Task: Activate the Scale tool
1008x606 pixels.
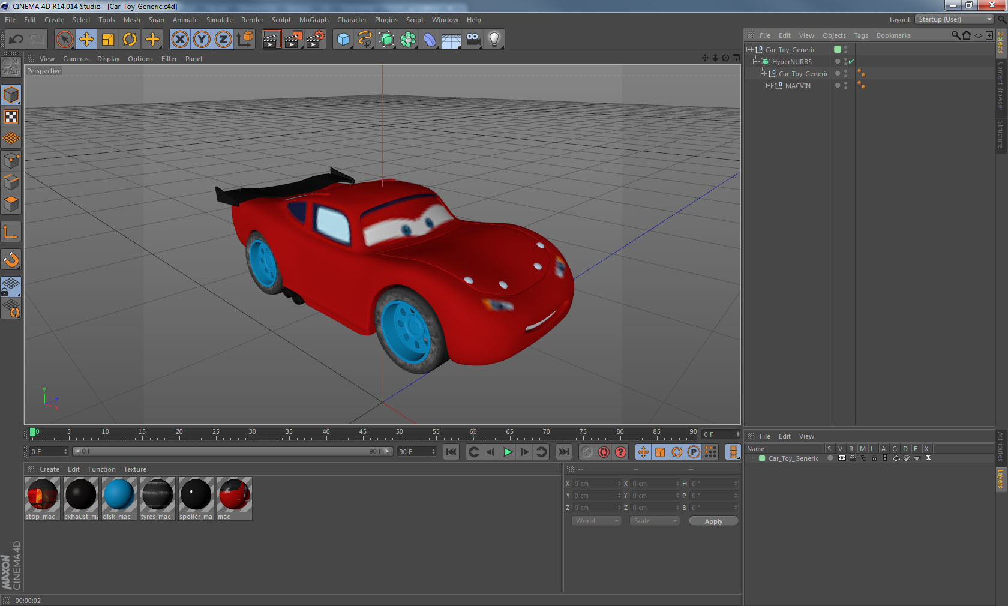Action: pos(108,40)
